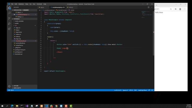Open Visual Studio from the taskbar
Image resolution: width=192 pixels, height=108 pixels.
[27, 106]
